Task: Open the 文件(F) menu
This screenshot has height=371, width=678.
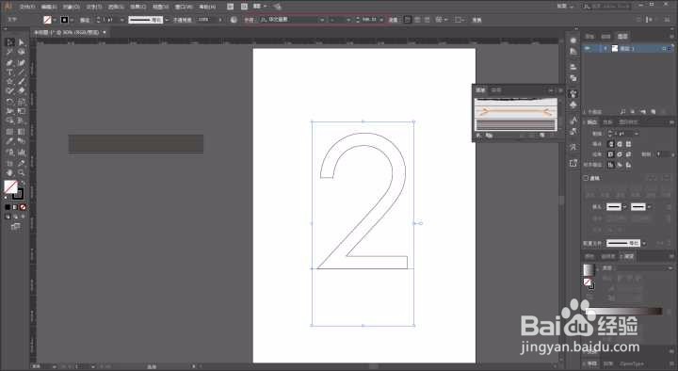Action: [x=26, y=7]
